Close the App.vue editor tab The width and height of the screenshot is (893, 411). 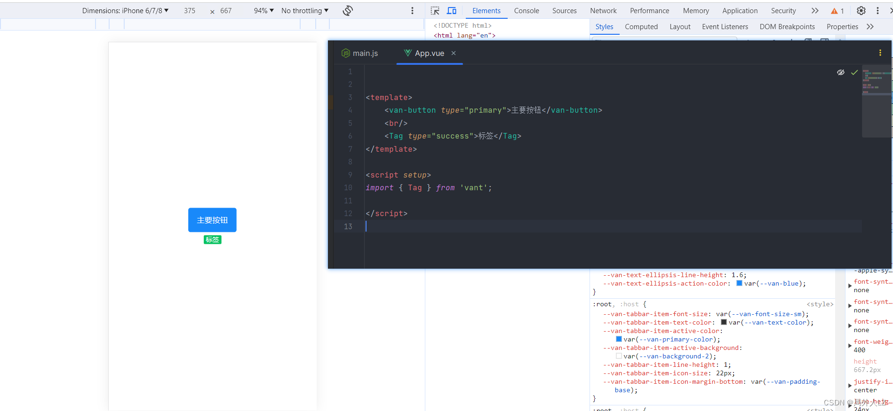(x=454, y=53)
